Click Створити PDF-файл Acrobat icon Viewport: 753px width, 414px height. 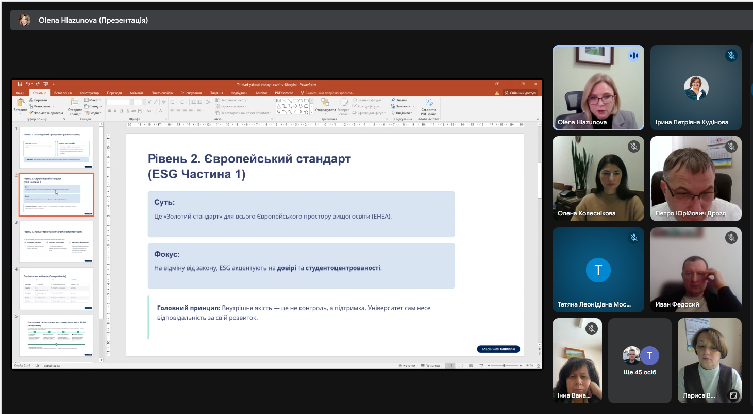click(x=428, y=106)
